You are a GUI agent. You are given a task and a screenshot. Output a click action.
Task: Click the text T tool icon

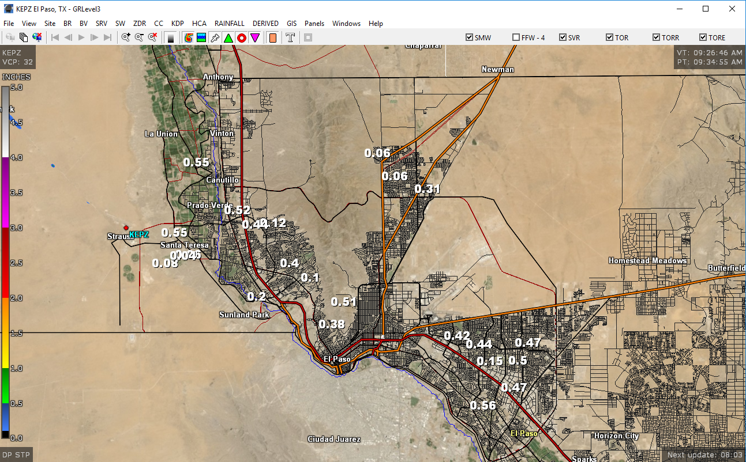click(291, 37)
